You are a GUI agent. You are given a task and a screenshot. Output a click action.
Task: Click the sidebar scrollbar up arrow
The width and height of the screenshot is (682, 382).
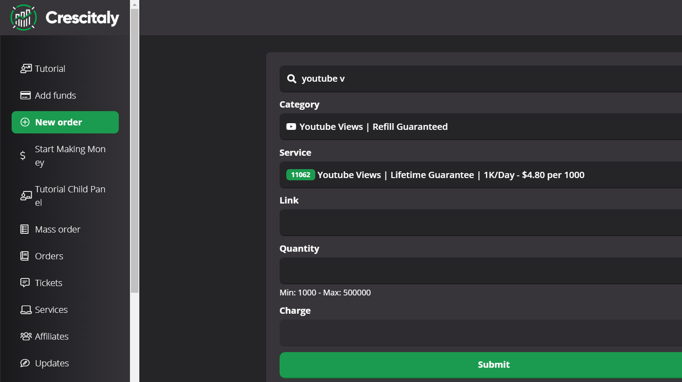coord(134,4)
